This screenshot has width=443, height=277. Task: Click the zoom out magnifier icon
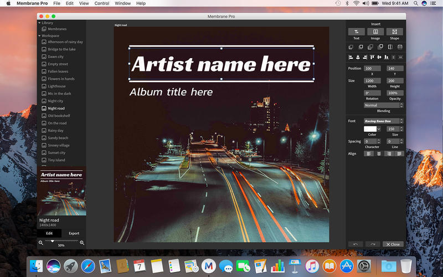pyautogui.click(x=41, y=243)
